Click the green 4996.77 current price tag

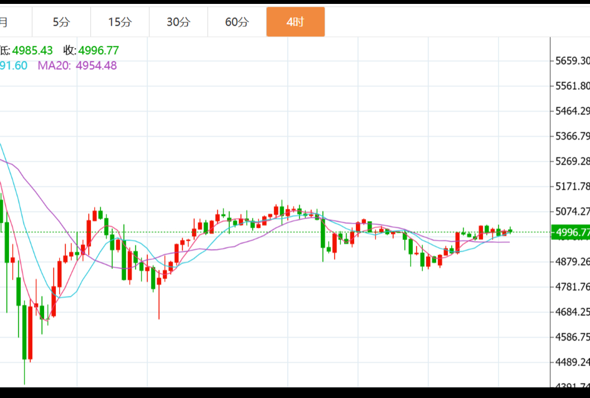570,232
